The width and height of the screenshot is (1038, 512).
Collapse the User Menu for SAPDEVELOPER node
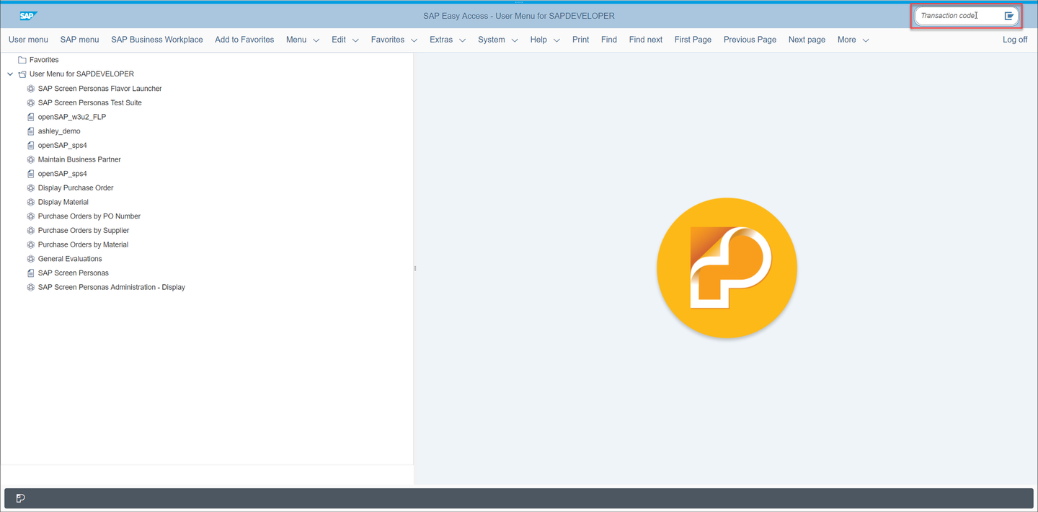(10, 74)
